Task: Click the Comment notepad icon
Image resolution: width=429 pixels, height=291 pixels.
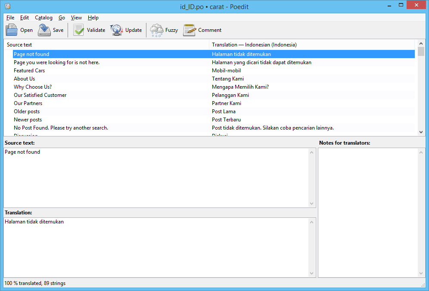Action: (x=190, y=30)
